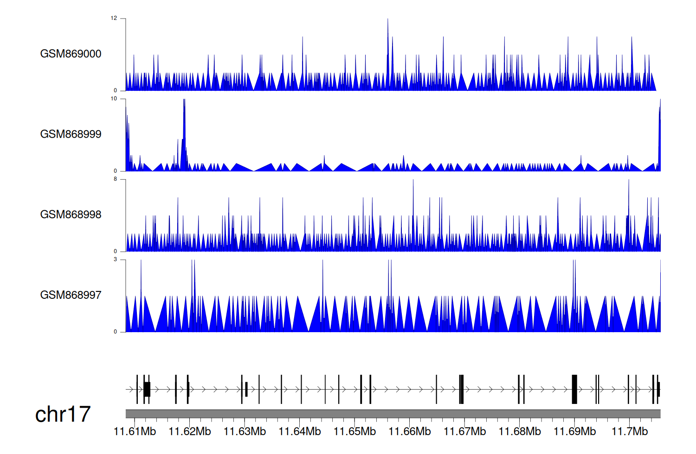Select the 11.62Mb position label
Viewport: 696px width, 454px height.
point(189,431)
